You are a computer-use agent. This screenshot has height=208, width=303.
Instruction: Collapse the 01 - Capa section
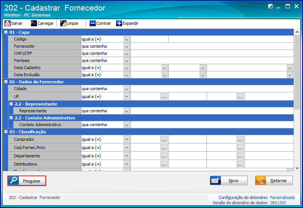point(6,32)
